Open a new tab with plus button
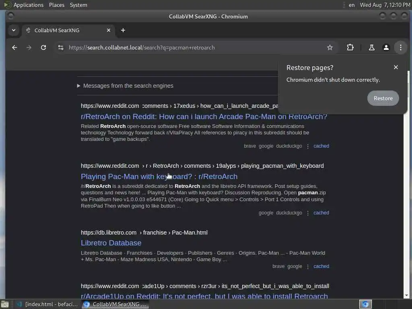 point(123,30)
